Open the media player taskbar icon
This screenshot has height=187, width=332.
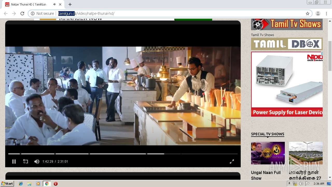38,184
